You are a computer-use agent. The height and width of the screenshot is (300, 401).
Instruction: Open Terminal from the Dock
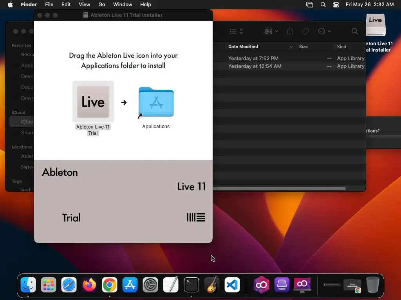pyautogui.click(x=191, y=285)
